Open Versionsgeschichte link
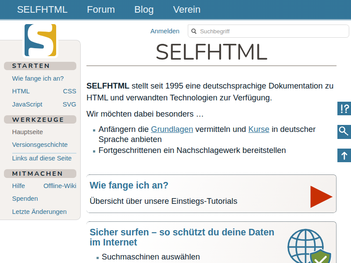This screenshot has height=263, width=351. coord(40,145)
